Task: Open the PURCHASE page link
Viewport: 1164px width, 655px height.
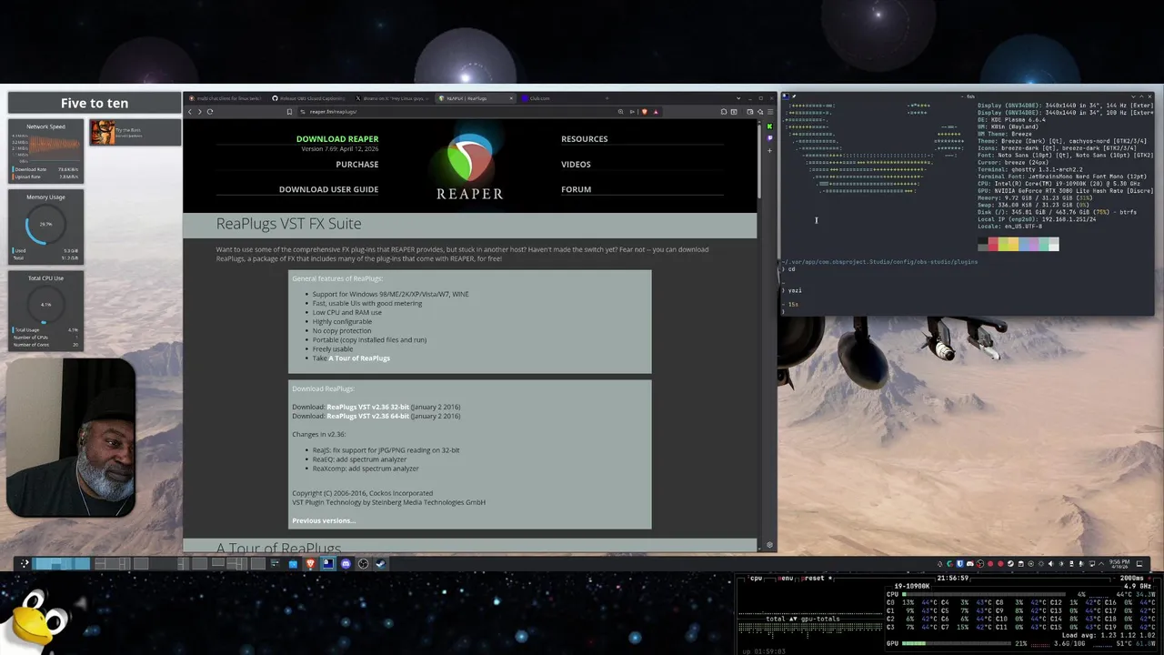Action: (357, 165)
